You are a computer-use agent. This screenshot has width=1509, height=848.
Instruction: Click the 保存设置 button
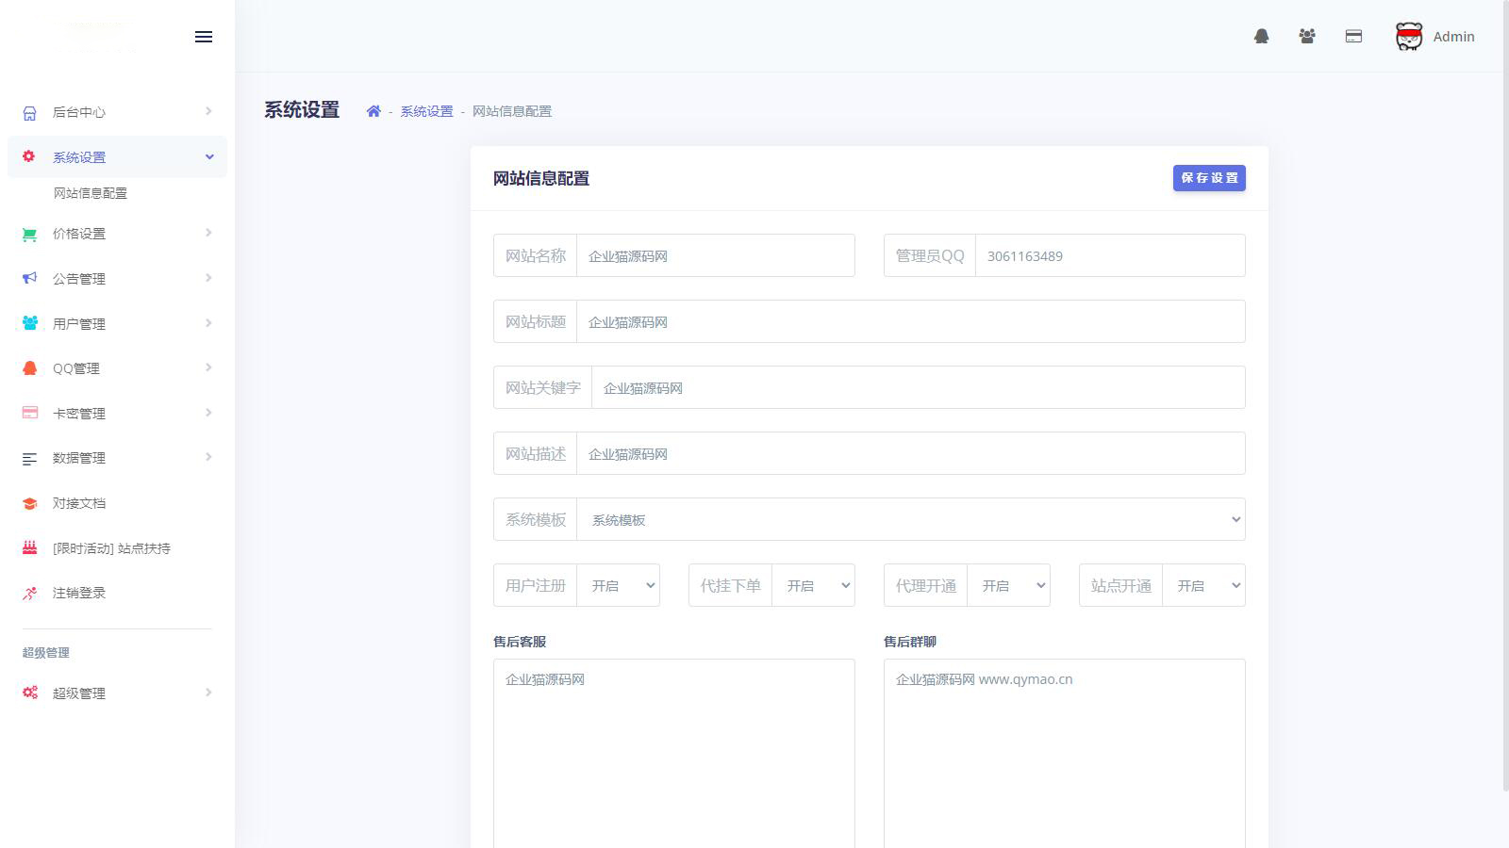coord(1209,178)
